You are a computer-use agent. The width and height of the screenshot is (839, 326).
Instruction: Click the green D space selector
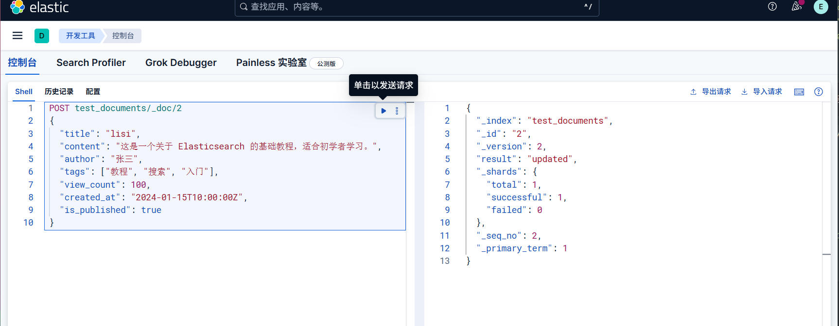pos(42,35)
